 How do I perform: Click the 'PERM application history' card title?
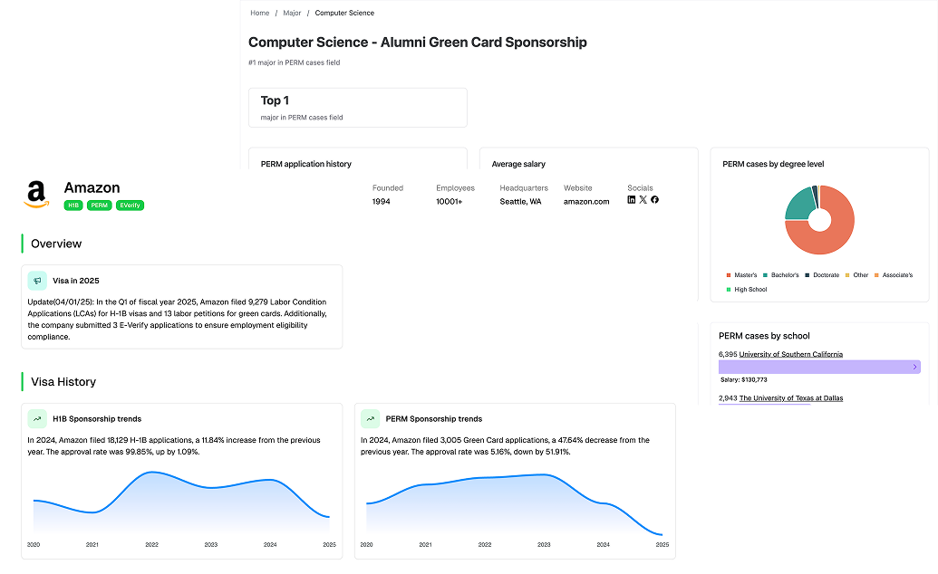[x=305, y=164]
